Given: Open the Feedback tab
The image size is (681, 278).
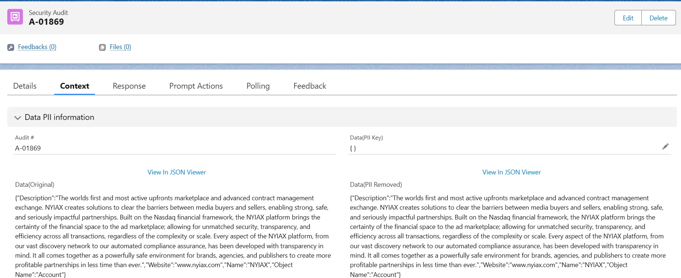Looking at the screenshot, I should tap(310, 86).
